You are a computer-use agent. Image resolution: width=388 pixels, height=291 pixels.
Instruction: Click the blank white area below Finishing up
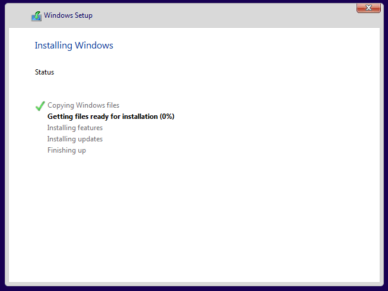[x=194, y=217]
